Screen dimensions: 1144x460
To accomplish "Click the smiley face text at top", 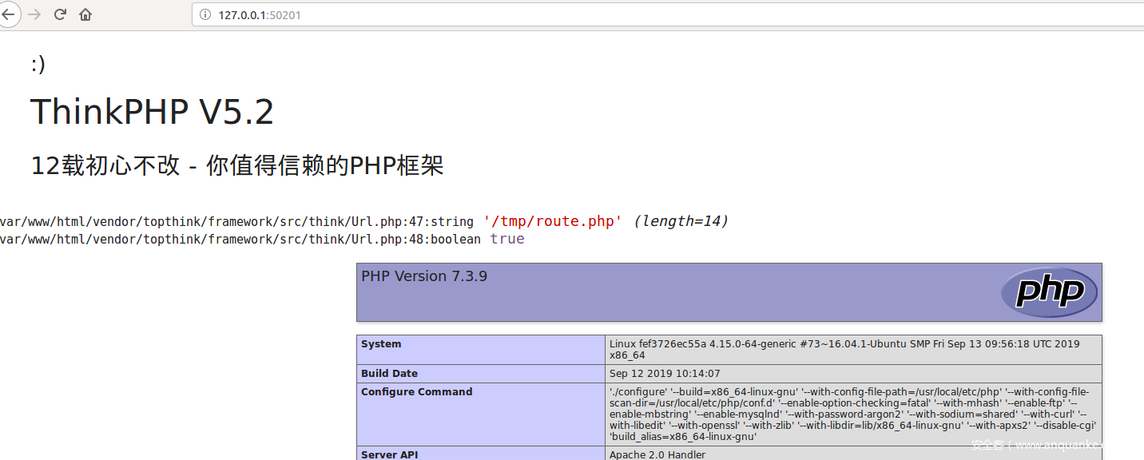I will [38, 64].
